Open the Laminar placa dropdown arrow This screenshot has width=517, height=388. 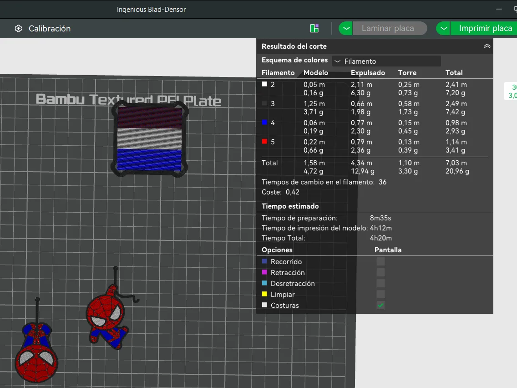(346, 28)
